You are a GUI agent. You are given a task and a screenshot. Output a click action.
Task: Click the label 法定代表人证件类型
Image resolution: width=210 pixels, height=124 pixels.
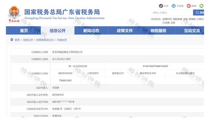(37, 95)
